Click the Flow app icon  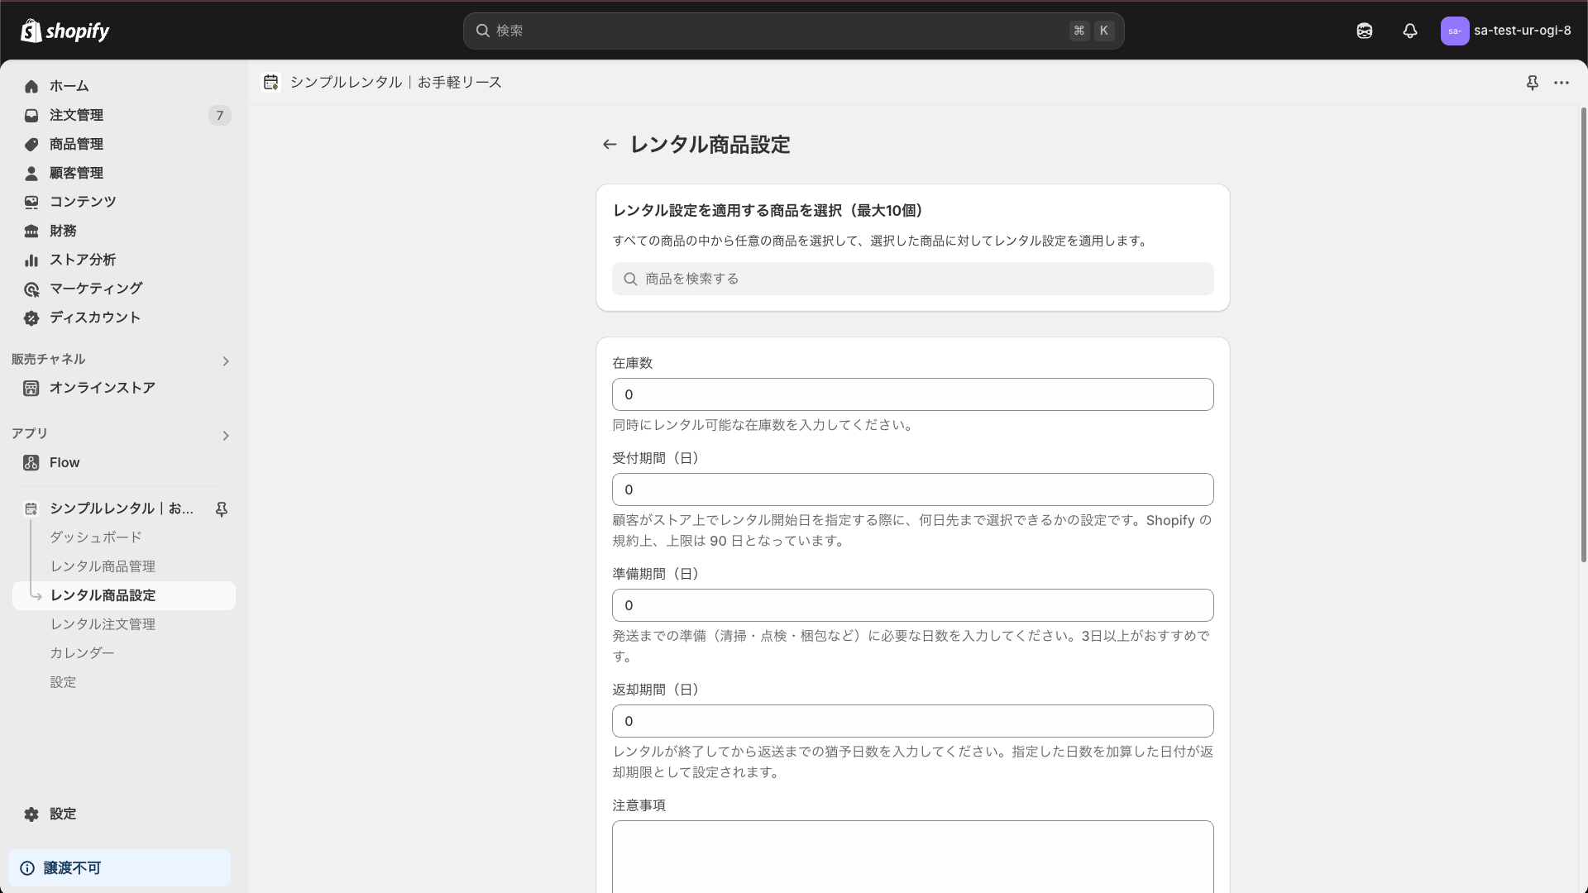pos(31,463)
